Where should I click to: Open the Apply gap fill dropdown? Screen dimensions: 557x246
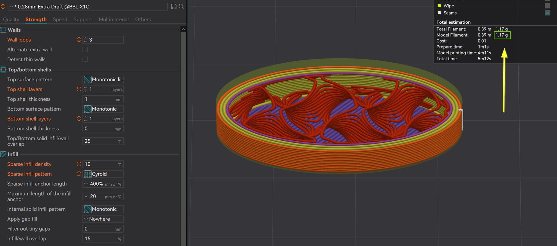[103, 219]
